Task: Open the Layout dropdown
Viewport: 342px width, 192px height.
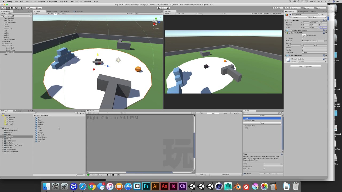Action: pyautogui.click(x=321, y=8)
